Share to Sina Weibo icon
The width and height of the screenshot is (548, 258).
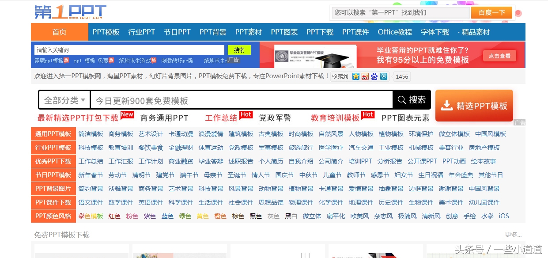point(365,76)
